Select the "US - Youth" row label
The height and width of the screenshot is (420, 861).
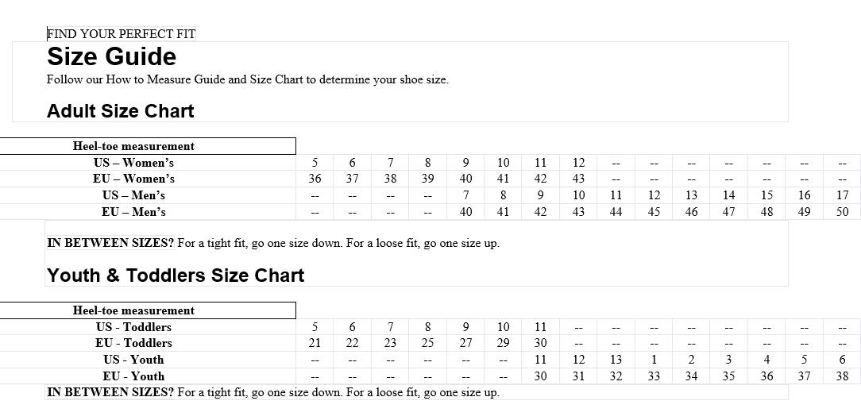pos(133,360)
